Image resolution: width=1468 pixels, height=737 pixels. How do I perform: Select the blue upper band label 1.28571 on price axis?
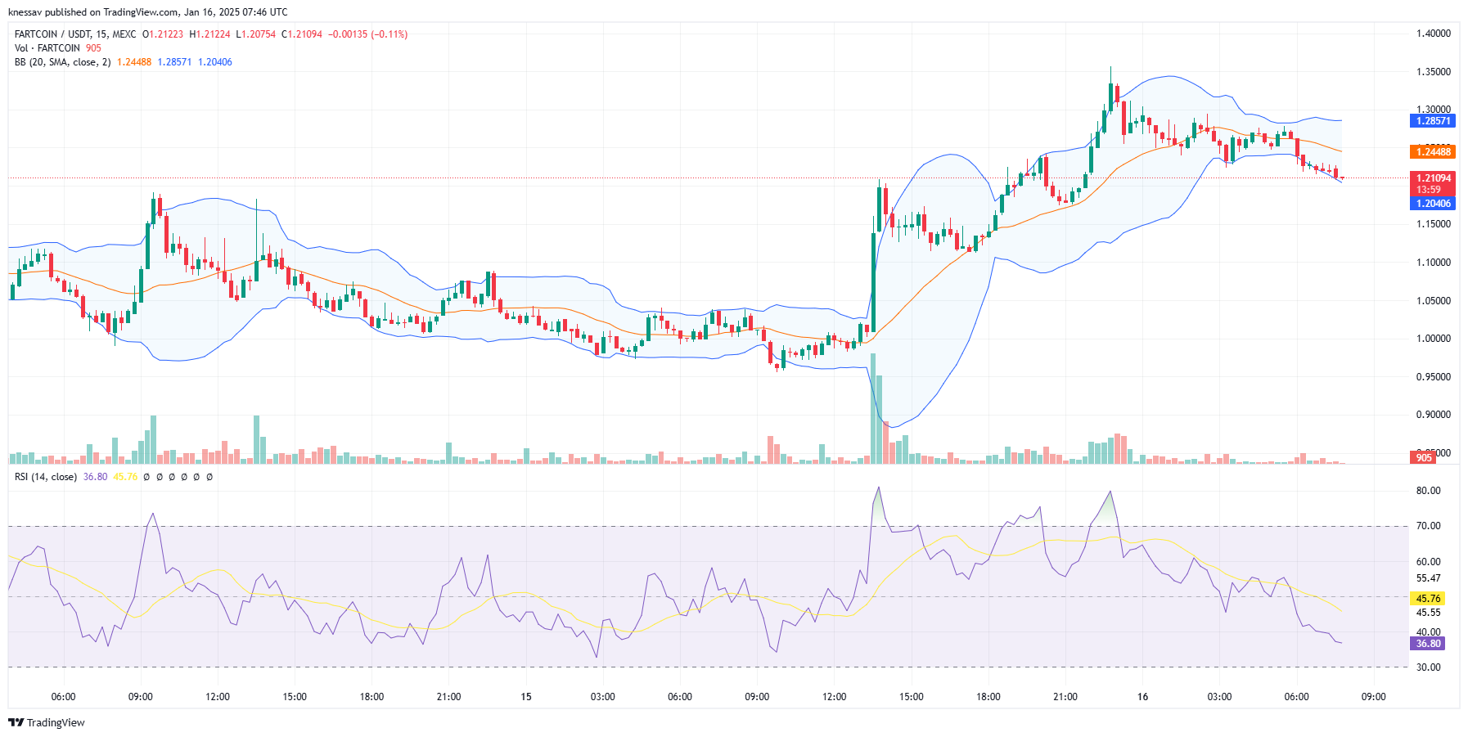pyautogui.click(x=1432, y=121)
